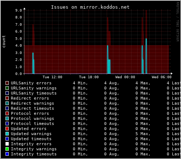The image size is (181, 159).
Task: Click the count y-axis label
Action: 4,41
